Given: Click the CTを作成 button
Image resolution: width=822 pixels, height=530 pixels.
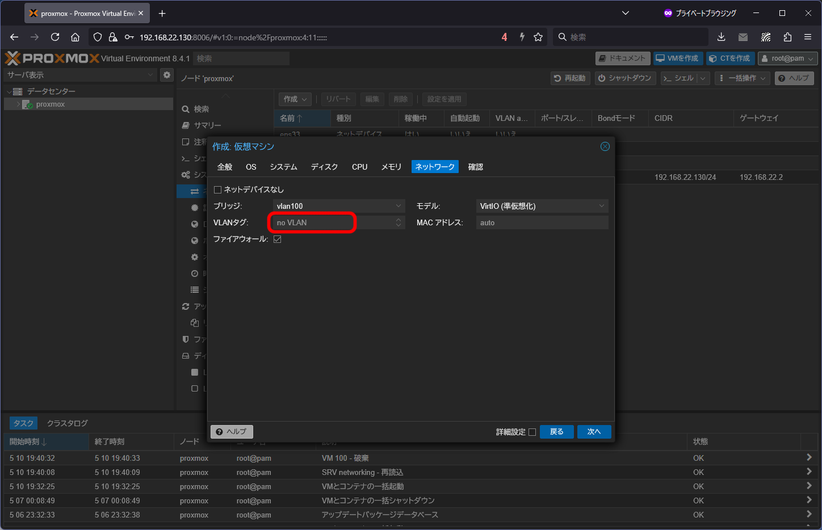Looking at the screenshot, I should [x=731, y=58].
